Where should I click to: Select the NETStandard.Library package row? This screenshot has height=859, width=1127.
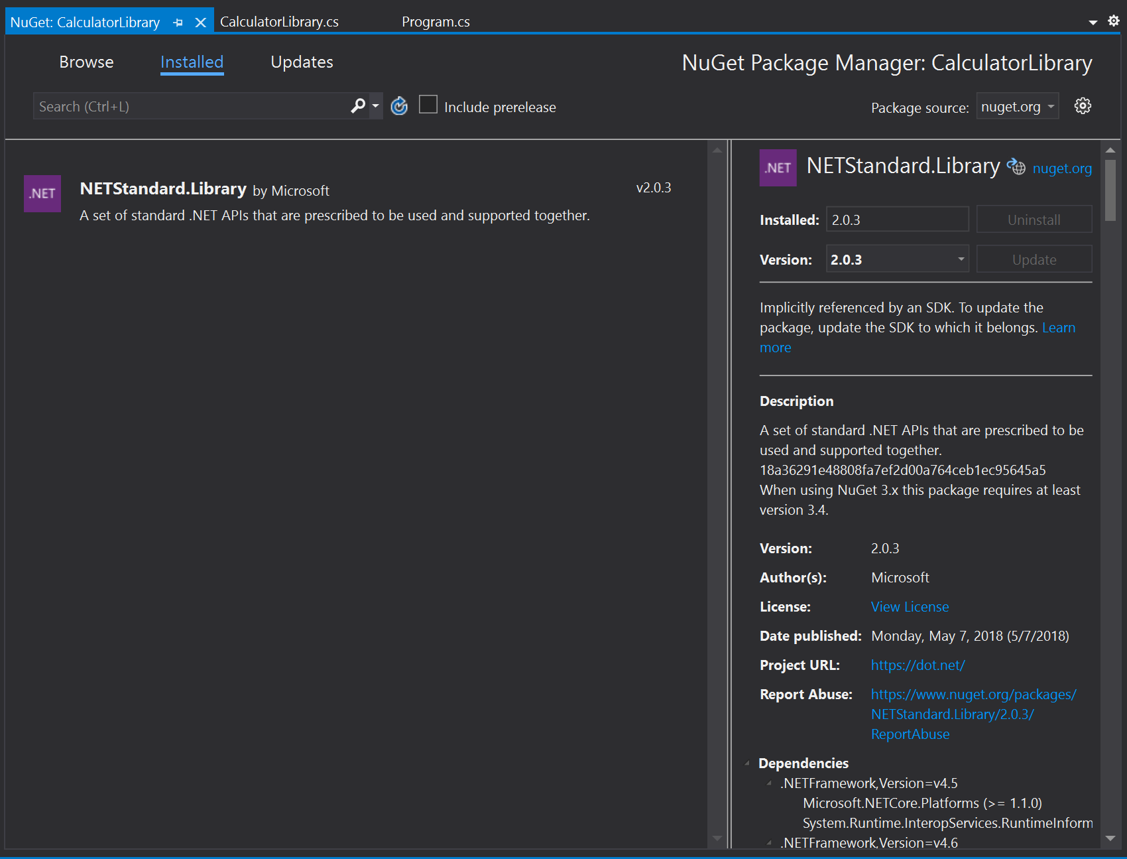click(355, 202)
